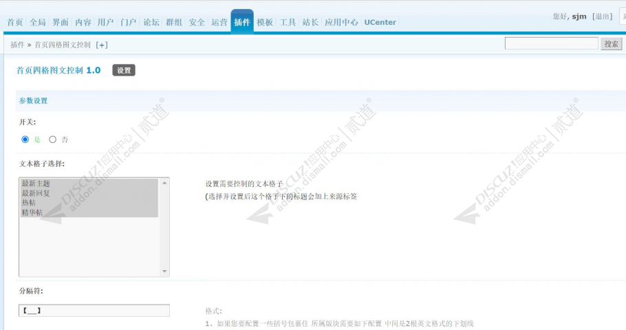The height and width of the screenshot is (330, 626).
Task: Open the 群组 navigation tab
Action: point(174,23)
